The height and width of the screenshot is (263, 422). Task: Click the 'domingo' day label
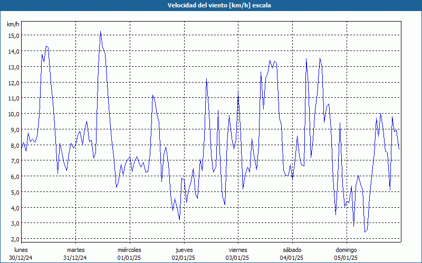tap(346, 250)
